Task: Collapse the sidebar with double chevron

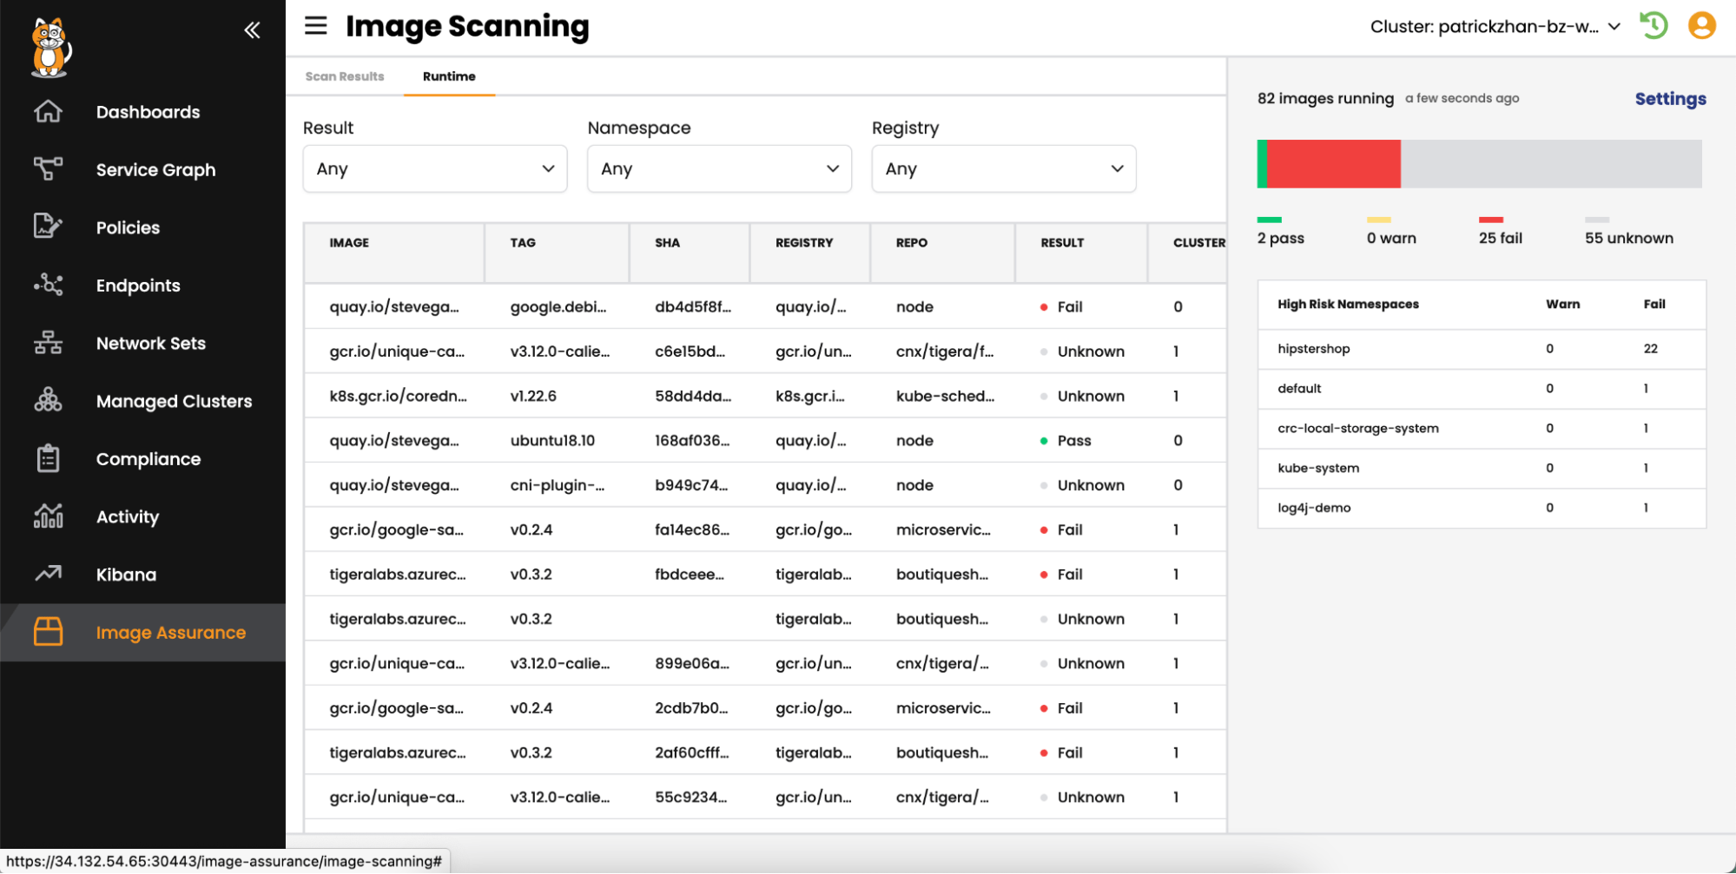Action: [x=252, y=30]
